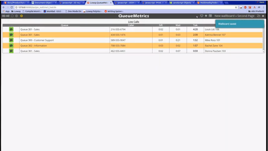
Task: Click caller number 708-555-7084
Action: pyautogui.click(x=118, y=46)
